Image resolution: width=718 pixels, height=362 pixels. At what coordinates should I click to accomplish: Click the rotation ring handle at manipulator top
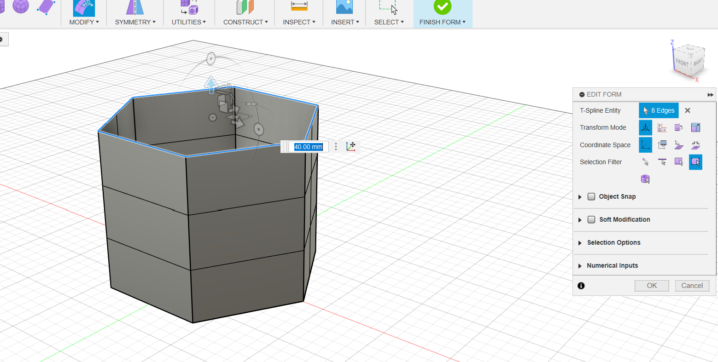tap(211, 58)
